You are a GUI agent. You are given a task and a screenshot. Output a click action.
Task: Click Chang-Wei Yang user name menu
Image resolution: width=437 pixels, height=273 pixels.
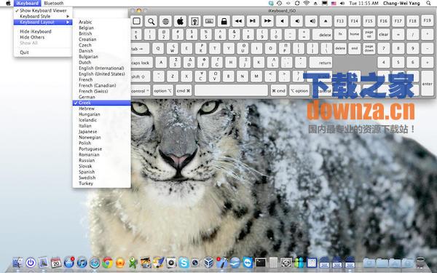[x=401, y=3]
